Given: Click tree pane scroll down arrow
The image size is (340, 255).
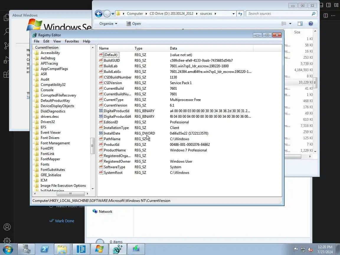Looking at the screenshot, I should pyautogui.click(x=93, y=189).
